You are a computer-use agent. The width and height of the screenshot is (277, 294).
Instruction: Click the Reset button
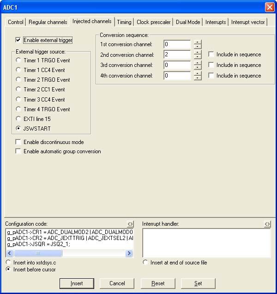coord(158,283)
